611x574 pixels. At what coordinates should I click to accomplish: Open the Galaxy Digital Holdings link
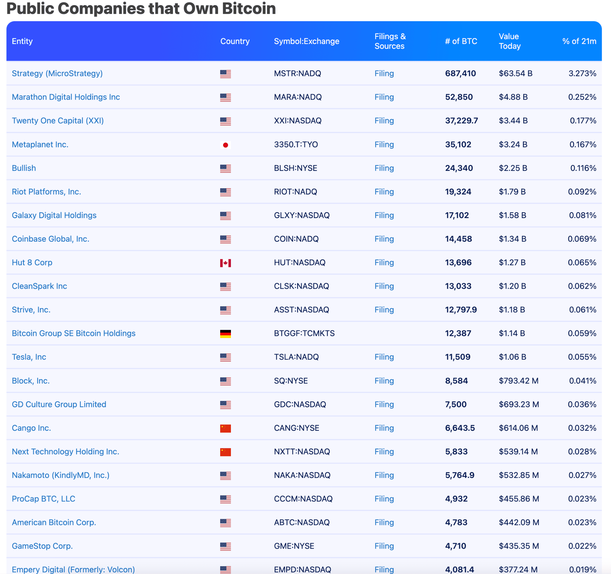tap(54, 215)
